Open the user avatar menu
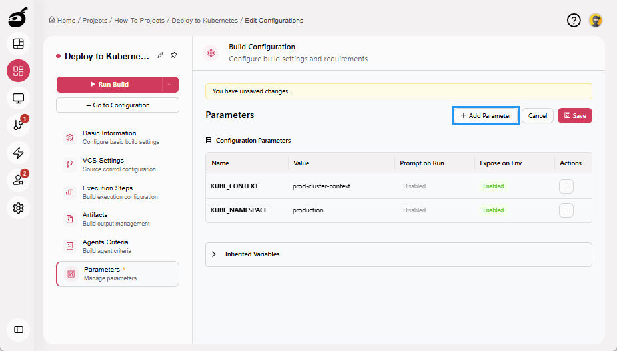 point(596,20)
